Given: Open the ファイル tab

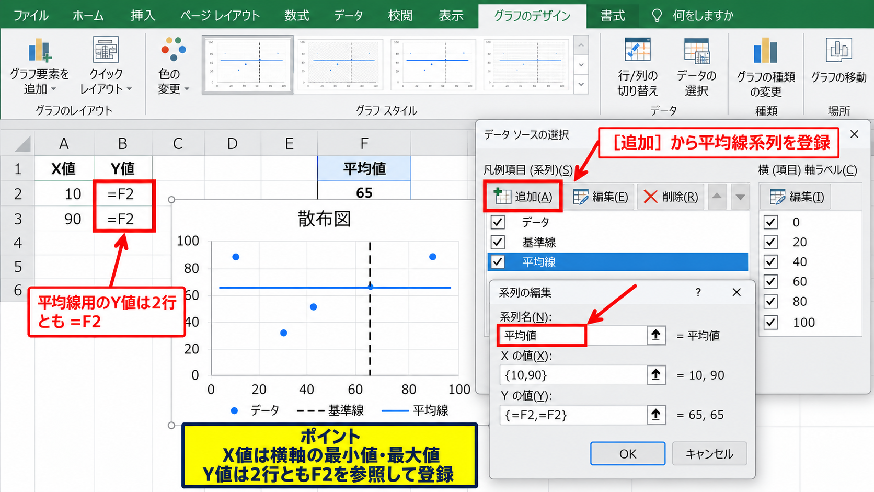Looking at the screenshot, I should [30, 15].
